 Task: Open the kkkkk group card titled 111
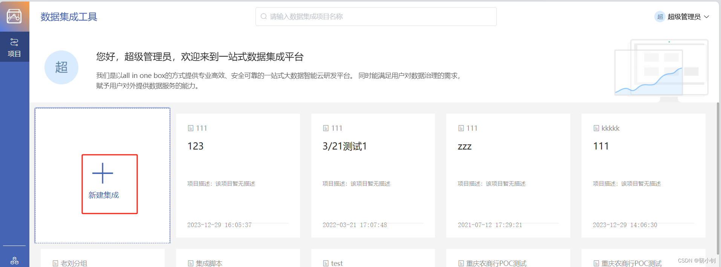tap(643, 175)
